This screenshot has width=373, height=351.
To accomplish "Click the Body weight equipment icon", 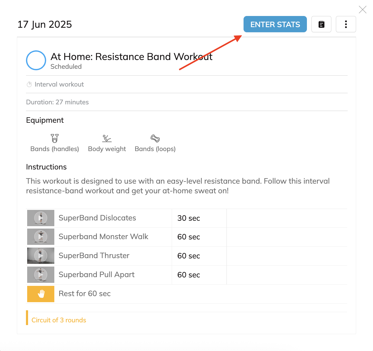I will (107, 138).
